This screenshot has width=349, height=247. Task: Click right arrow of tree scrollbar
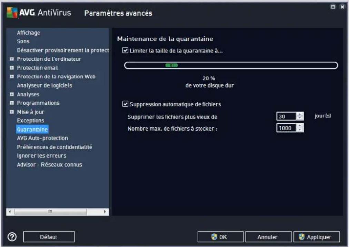click(105, 212)
